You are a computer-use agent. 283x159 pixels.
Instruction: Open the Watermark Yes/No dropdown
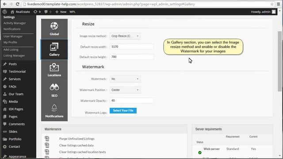(x=125, y=79)
